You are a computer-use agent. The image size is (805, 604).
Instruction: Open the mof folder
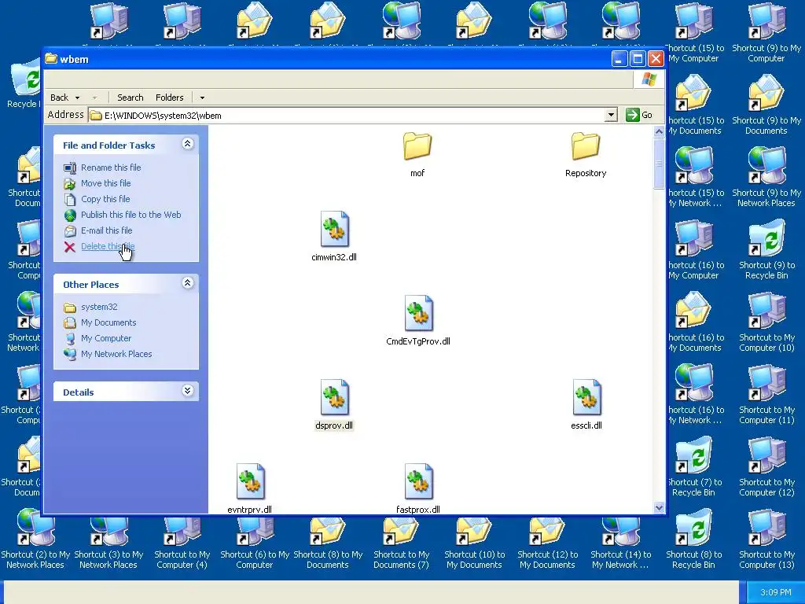[x=417, y=146]
